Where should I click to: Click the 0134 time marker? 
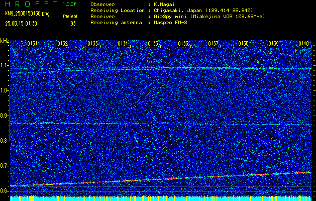pyautogui.click(x=123, y=44)
